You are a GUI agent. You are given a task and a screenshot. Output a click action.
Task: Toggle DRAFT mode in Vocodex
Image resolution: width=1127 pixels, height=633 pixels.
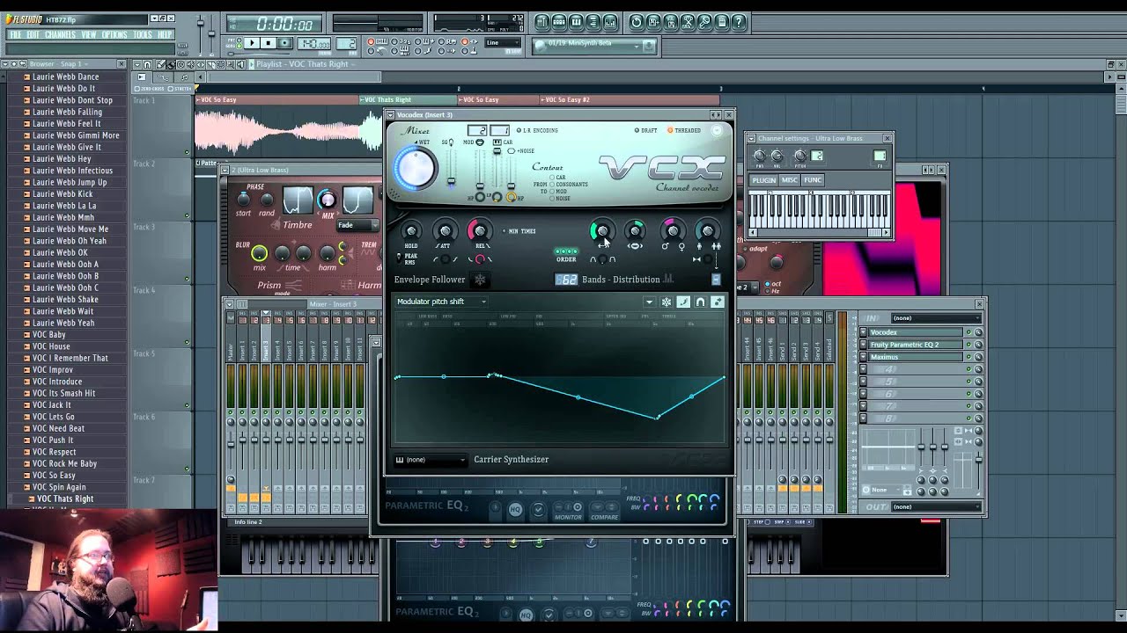(646, 130)
